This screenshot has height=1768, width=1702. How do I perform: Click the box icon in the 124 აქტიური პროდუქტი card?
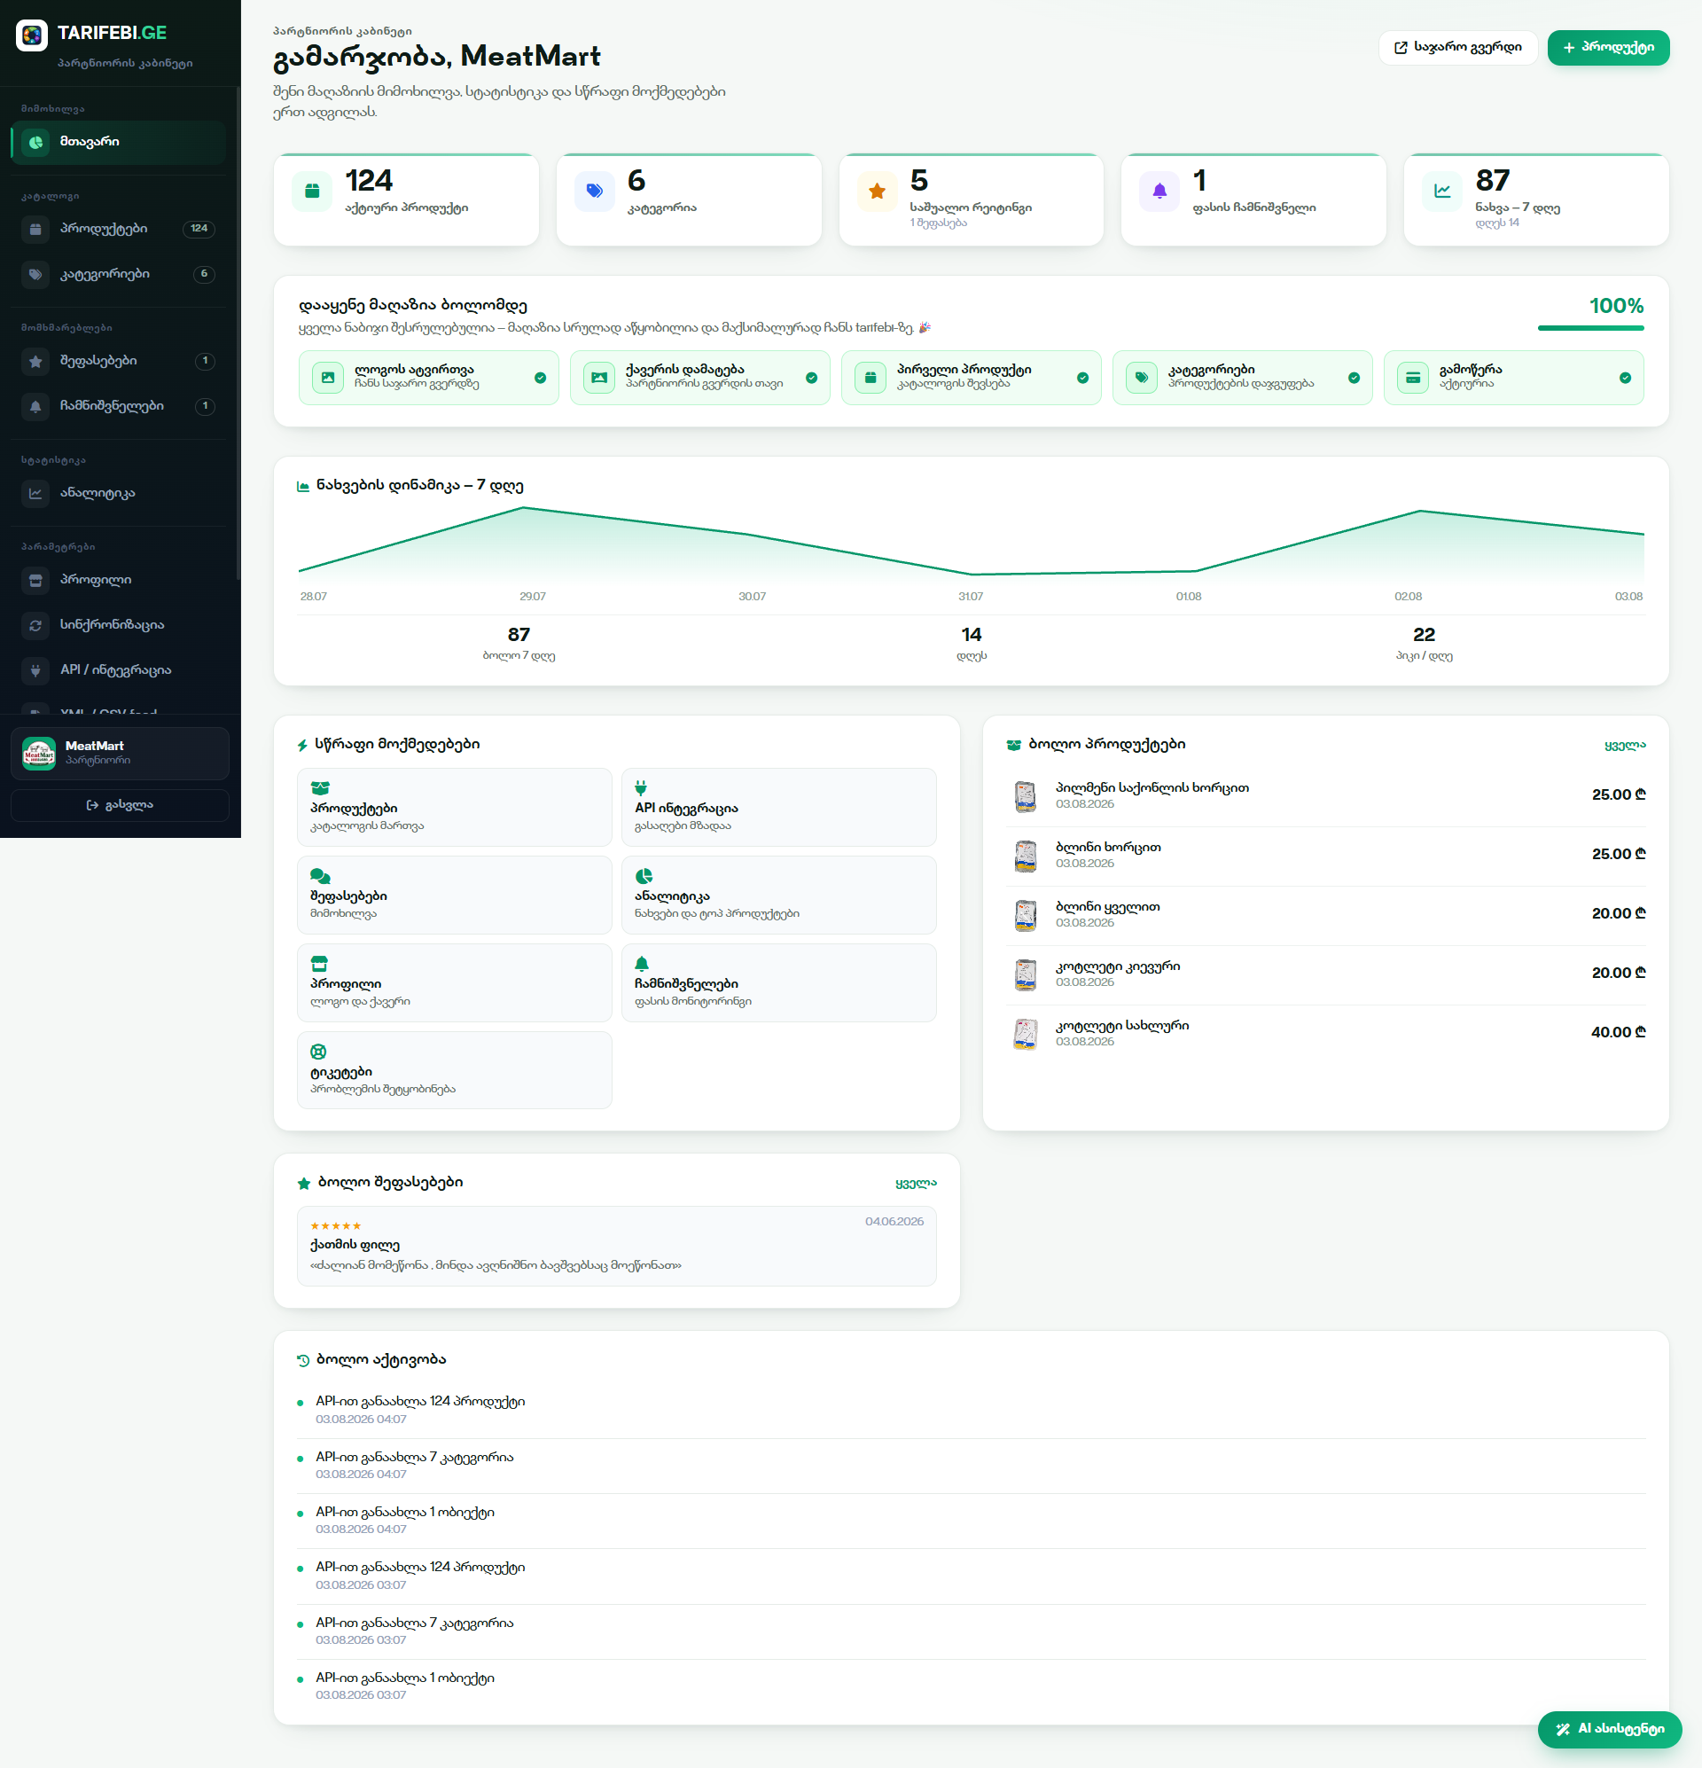pos(312,192)
